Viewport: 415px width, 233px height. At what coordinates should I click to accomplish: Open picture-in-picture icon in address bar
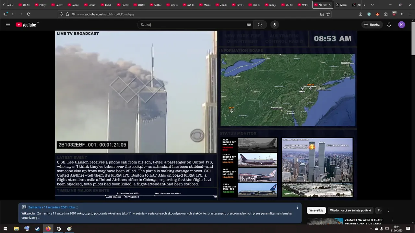(x=322, y=14)
